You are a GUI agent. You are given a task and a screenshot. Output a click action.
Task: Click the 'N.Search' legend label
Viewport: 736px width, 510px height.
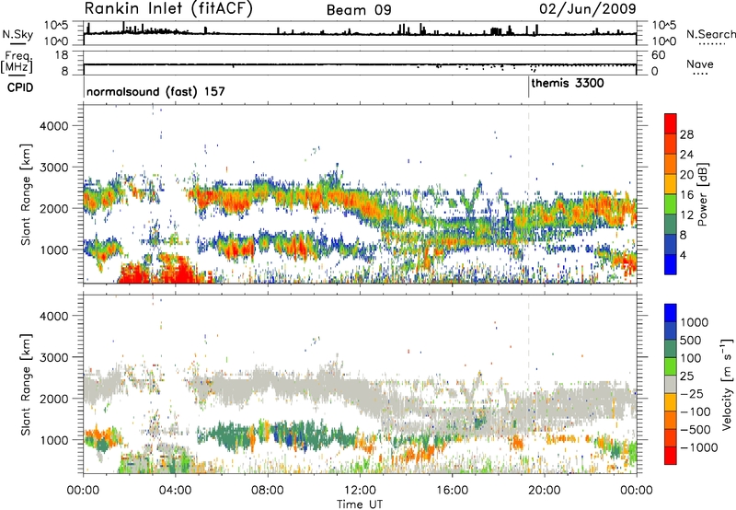click(711, 34)
